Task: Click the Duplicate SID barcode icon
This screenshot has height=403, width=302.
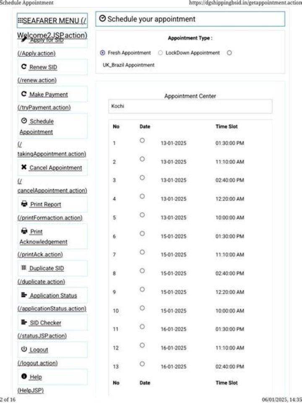Action: click(x=24, y=267)
